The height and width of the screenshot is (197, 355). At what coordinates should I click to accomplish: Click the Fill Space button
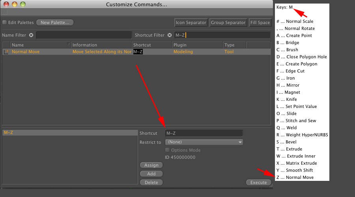click(260, 22)
